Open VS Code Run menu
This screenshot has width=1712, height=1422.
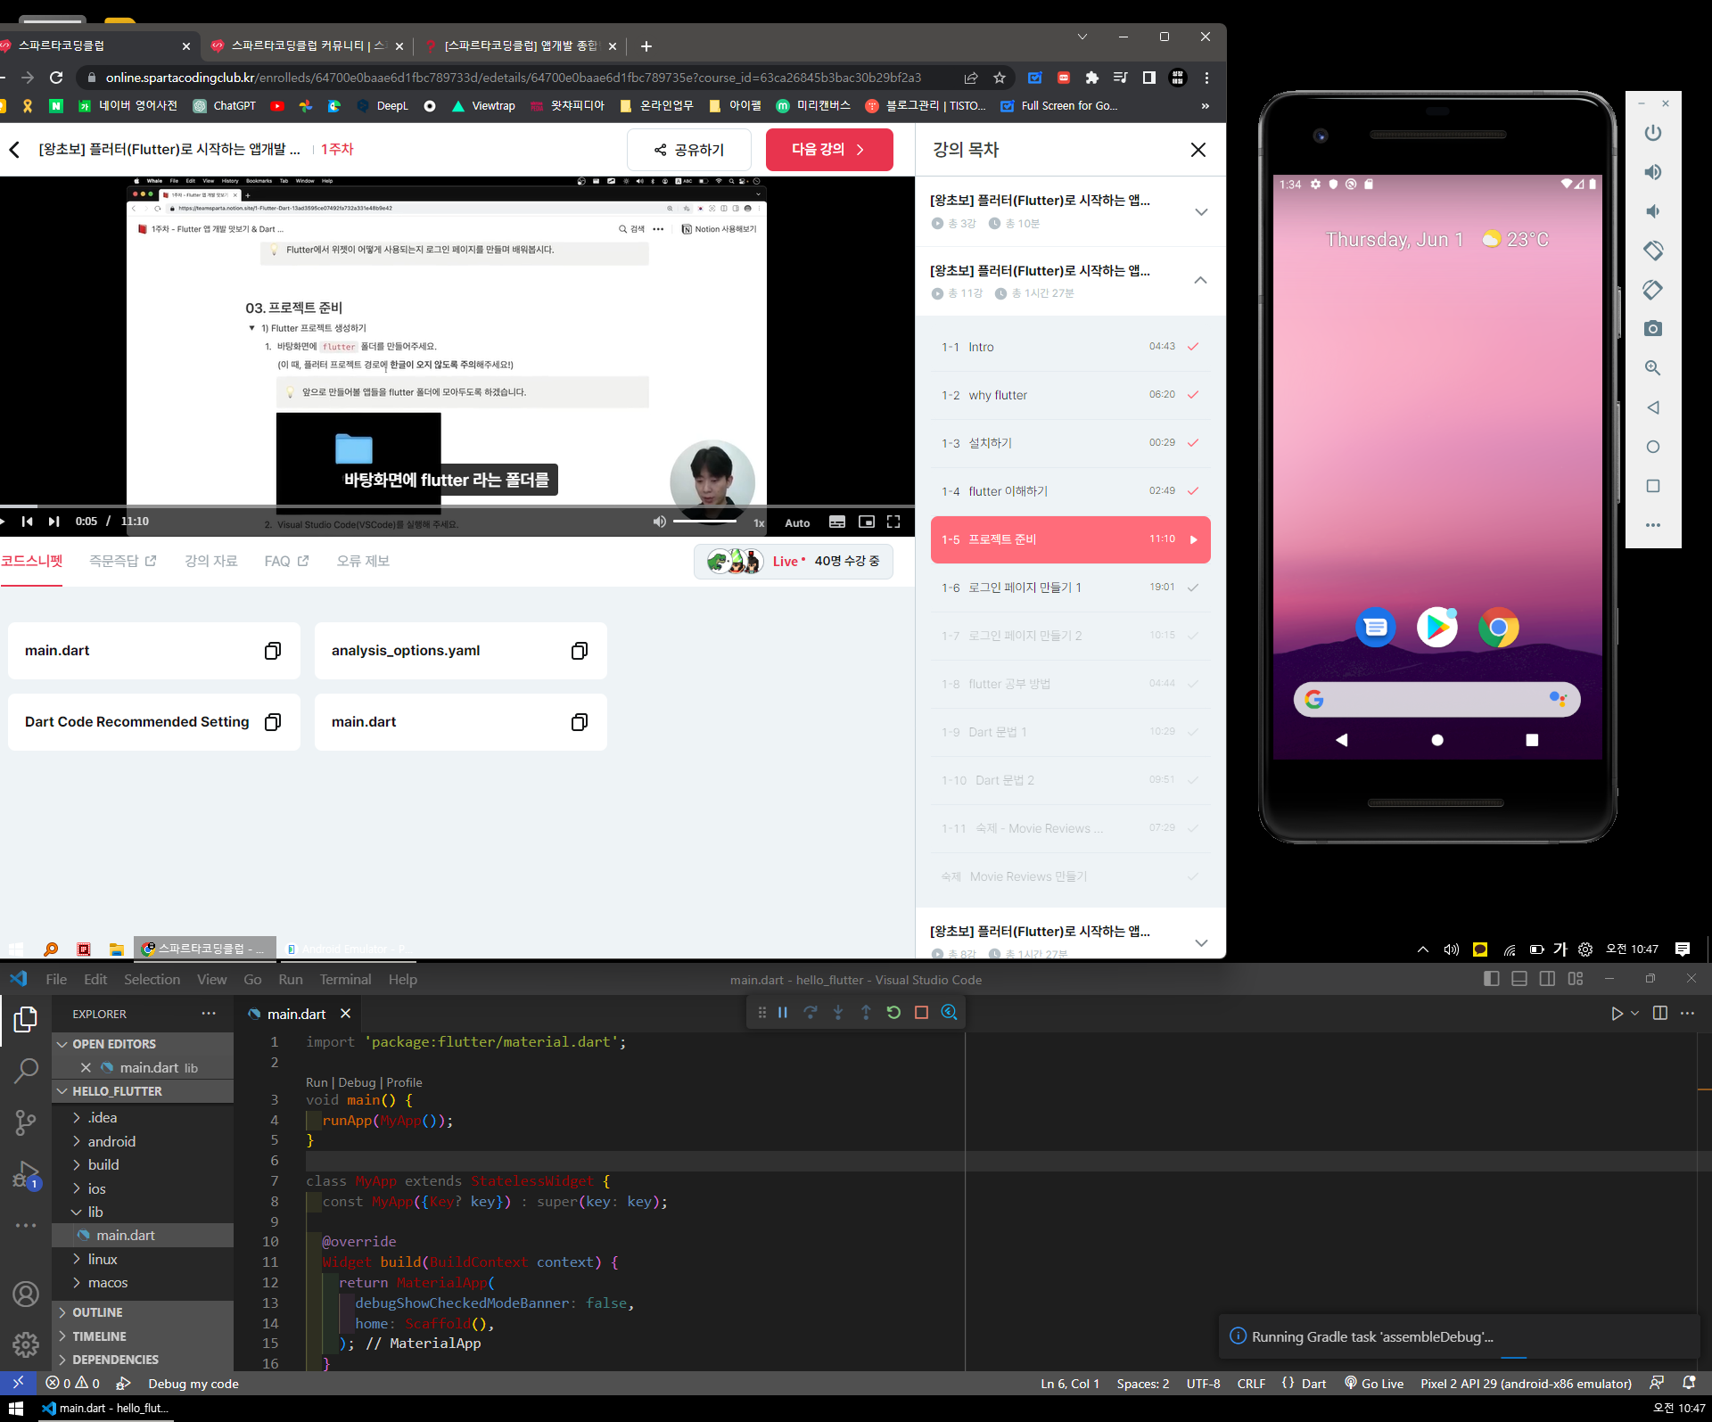(291, 980)
